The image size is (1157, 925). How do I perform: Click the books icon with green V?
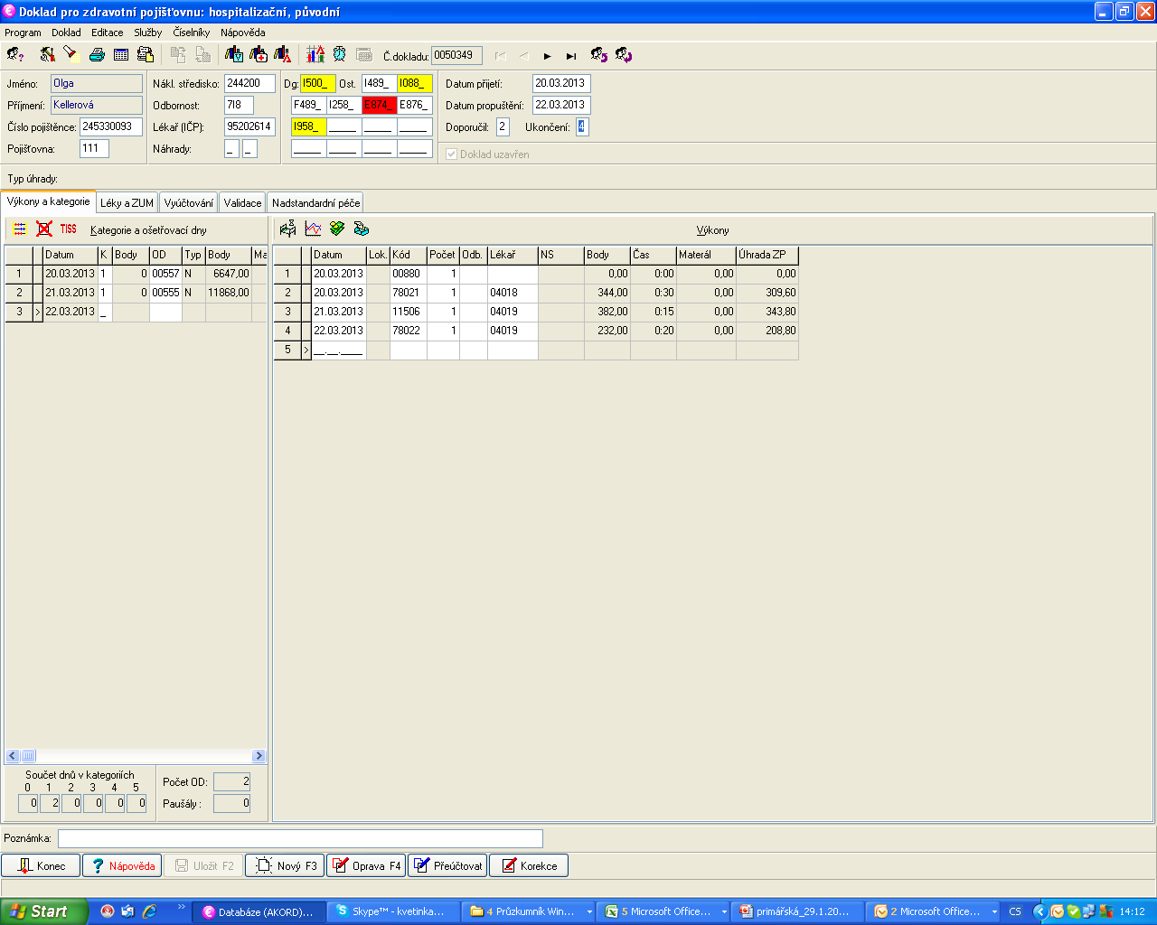click(x=234, y=55)
